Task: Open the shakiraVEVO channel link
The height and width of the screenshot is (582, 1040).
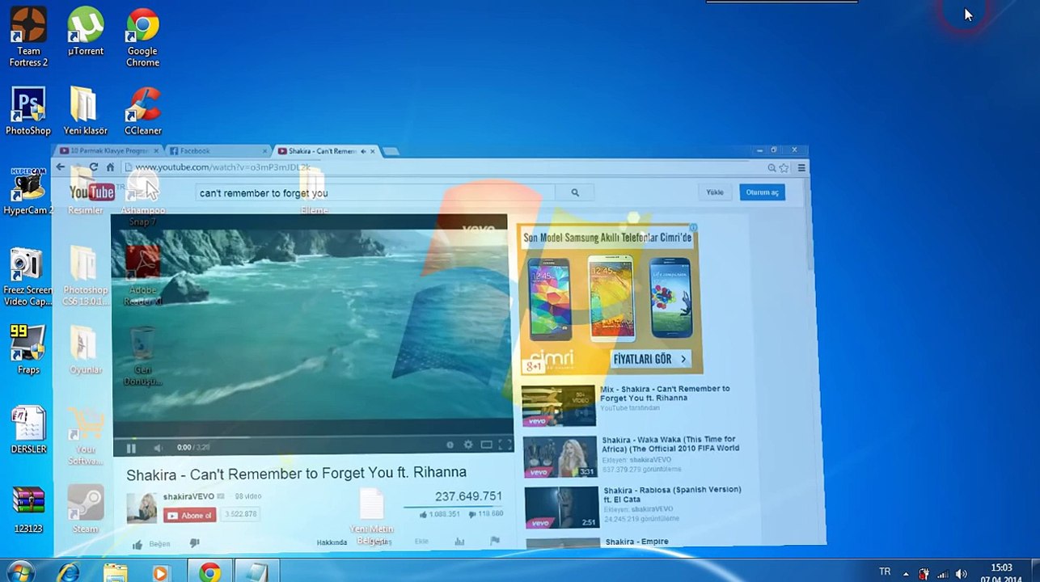Action: (x=188, y=496)
